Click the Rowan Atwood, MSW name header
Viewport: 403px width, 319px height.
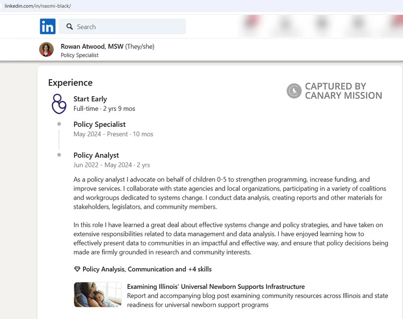coord(92,46)
